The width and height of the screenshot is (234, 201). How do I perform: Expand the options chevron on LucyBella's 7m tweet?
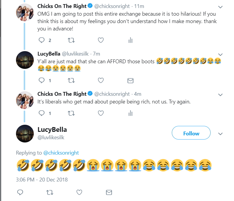[220, 54]
